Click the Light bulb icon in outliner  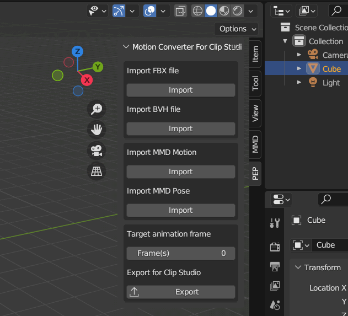pyautogui.click(x=313, y=82)
